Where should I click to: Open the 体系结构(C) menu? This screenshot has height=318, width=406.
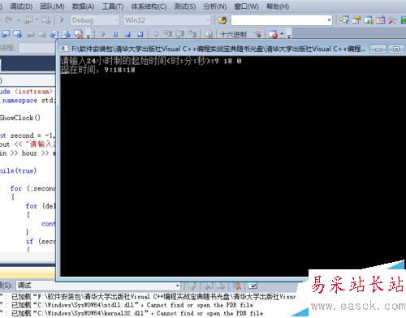click(x=149, y=6)
